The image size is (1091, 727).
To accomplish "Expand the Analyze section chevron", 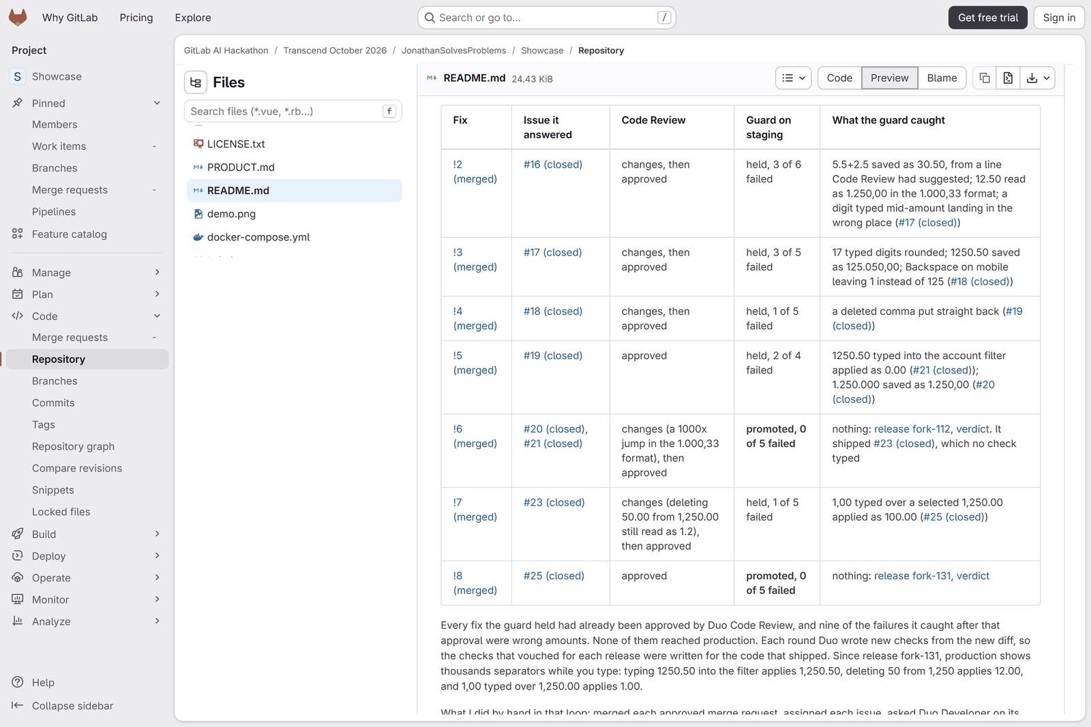I will click(157, 621).
